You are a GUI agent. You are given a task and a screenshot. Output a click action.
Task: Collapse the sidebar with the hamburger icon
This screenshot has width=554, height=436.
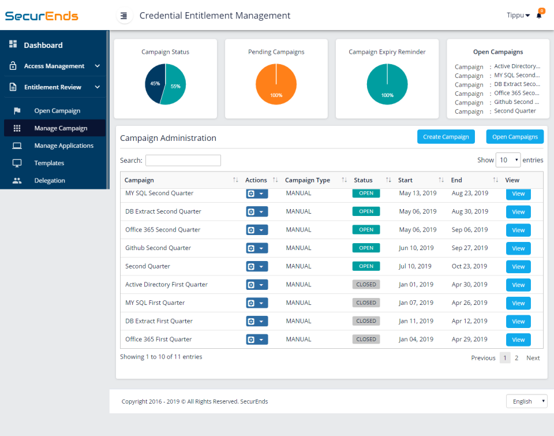pos(125,16)
